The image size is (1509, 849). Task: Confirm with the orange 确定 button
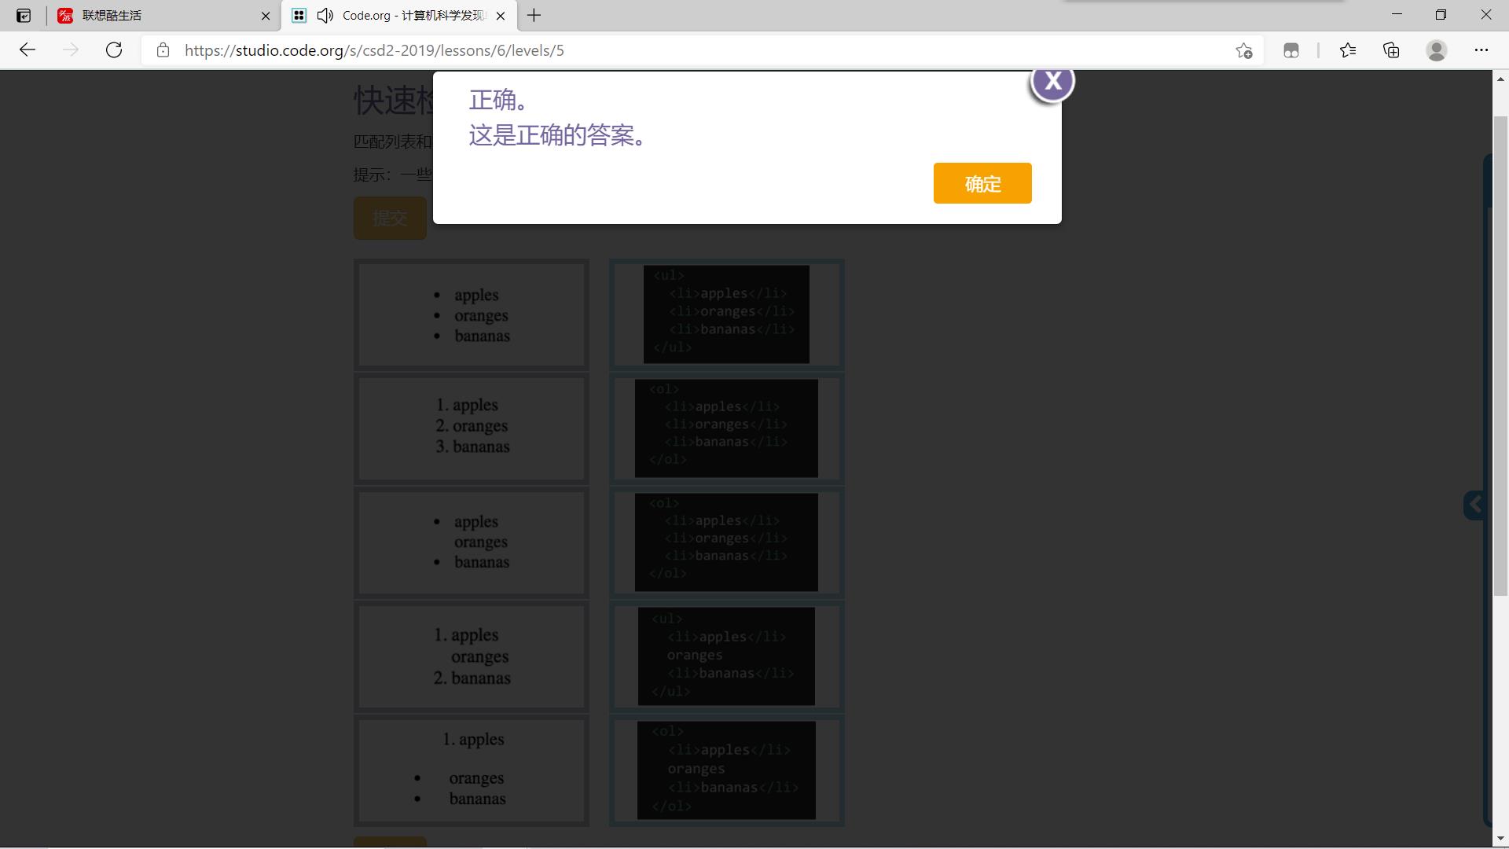pyautogui.click(x=982, y=183)
